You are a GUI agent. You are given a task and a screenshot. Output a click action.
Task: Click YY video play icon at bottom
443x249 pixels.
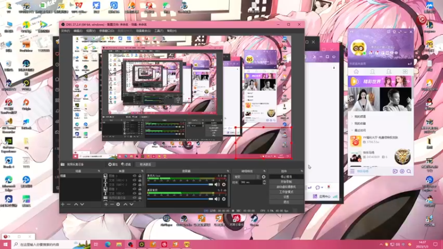395,171
